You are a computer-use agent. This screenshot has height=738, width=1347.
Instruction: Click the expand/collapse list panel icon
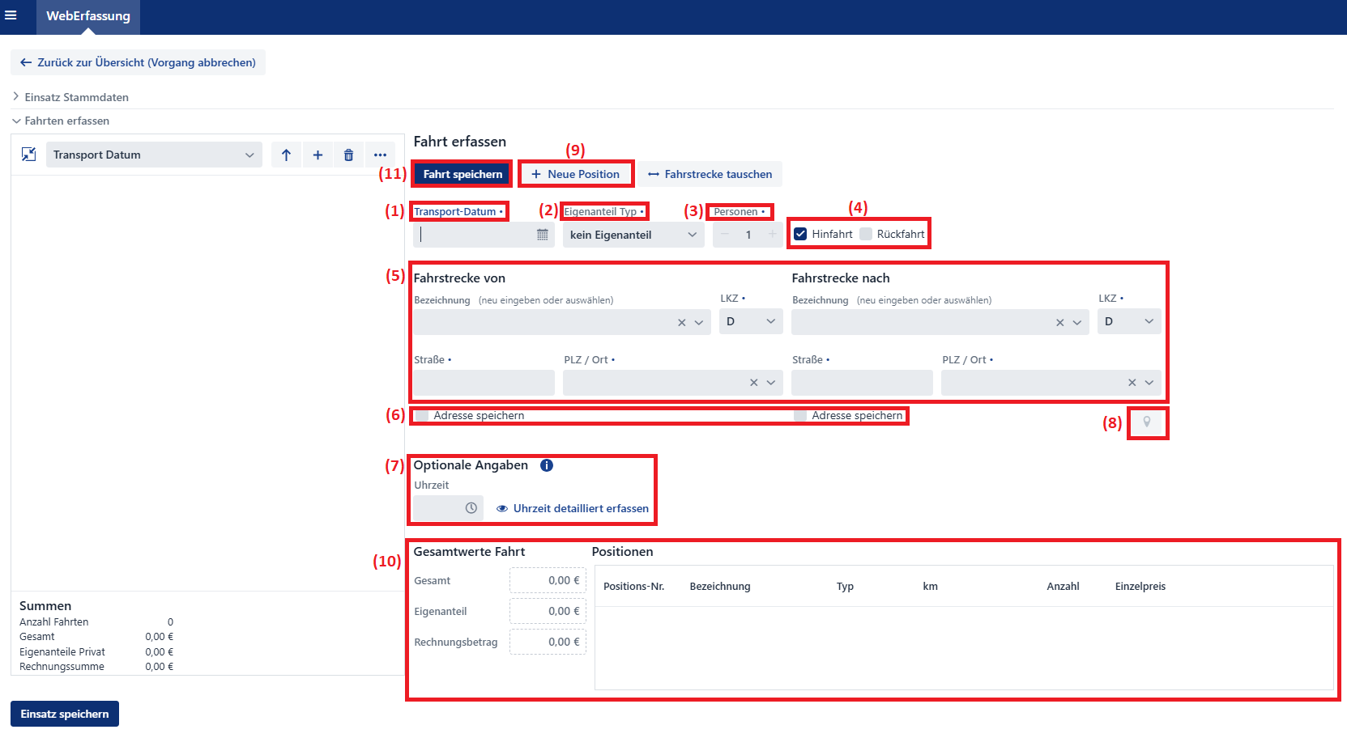28,155
